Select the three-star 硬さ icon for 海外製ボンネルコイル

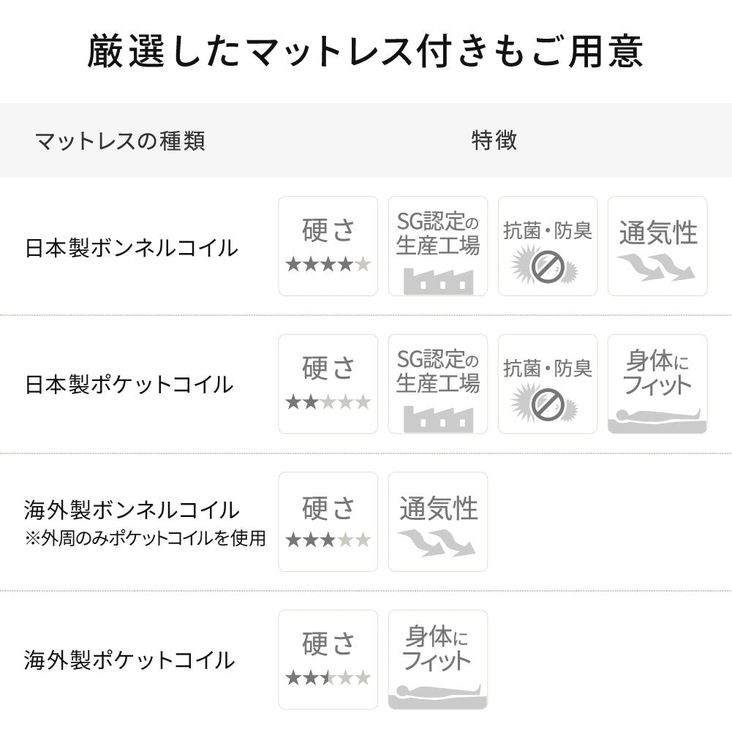coord(328,521)
